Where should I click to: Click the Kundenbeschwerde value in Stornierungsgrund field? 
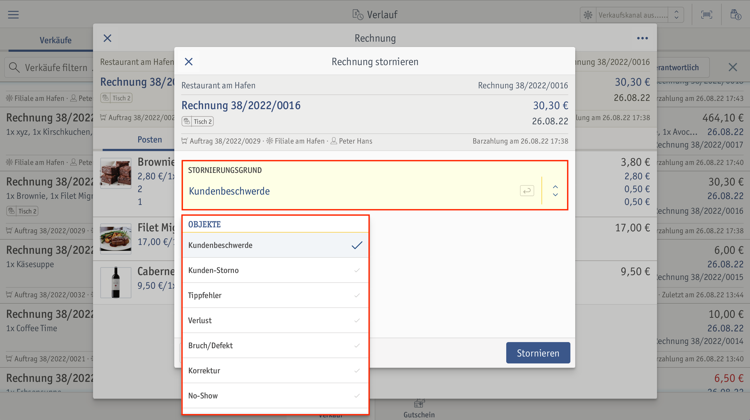point(229,191)
